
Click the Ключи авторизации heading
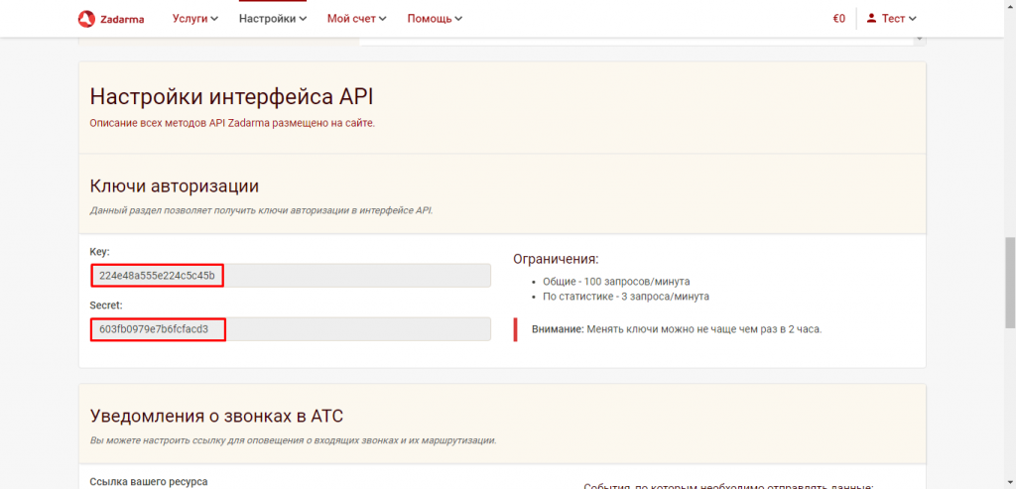[175, 186]
